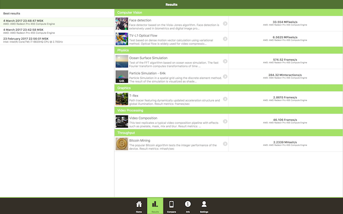The width and height of the screenshot is (343, 214).
Task: Click the Throughput section header
Action: point(229,133)
